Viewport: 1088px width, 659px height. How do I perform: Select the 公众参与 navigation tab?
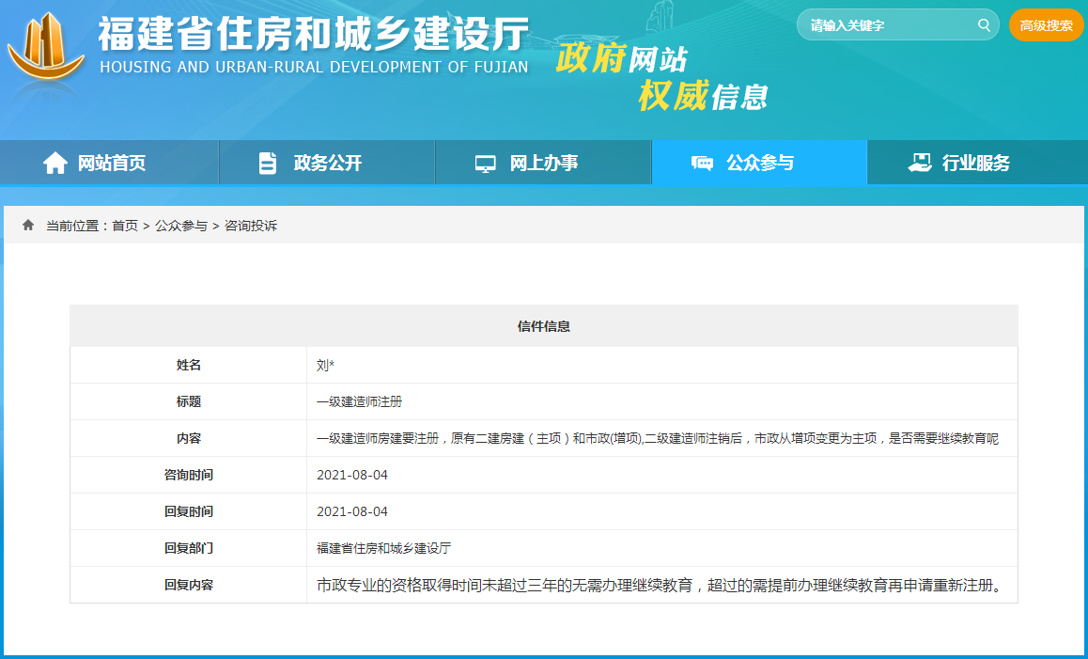(x=757, y=162)
